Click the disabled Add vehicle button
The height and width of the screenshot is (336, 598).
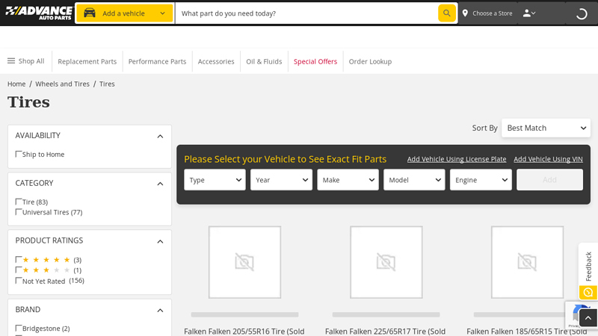click(549, 180)
